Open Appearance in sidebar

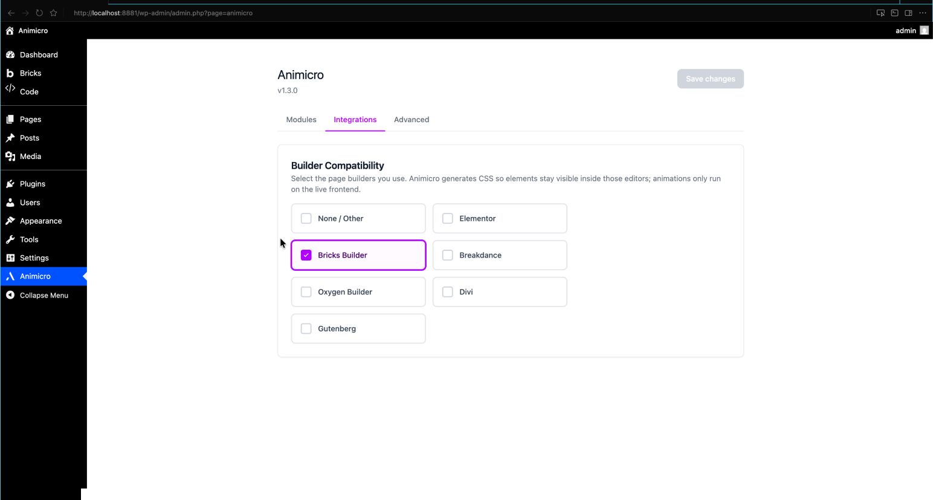click(44, 221)
